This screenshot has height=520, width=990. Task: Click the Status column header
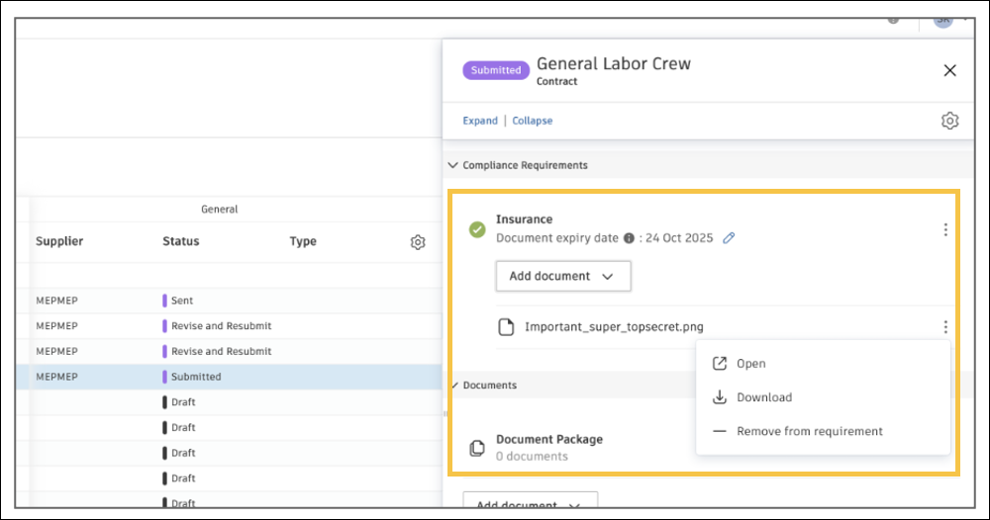[181, 241]
